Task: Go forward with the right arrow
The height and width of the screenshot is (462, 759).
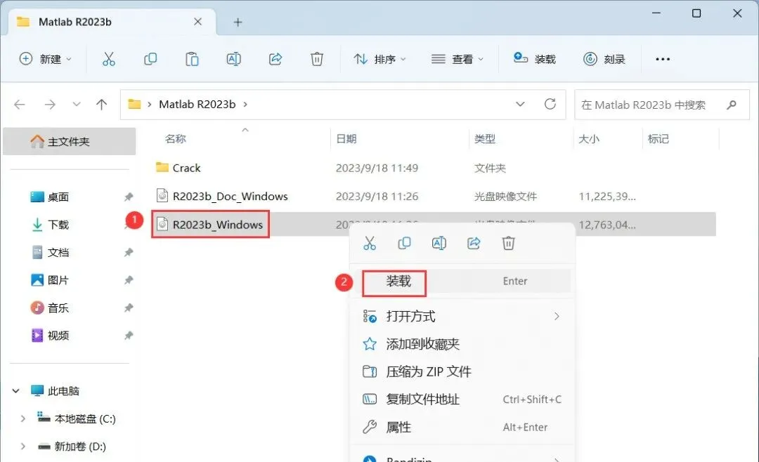Action: pos(50,105)
